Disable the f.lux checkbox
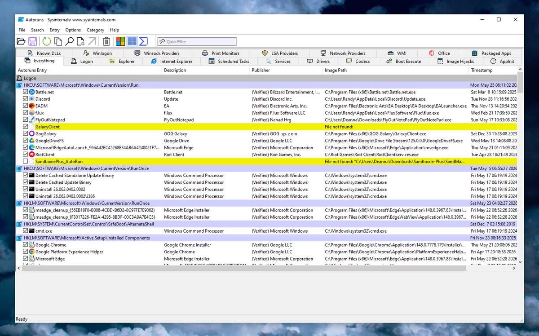 click(26, 113)
